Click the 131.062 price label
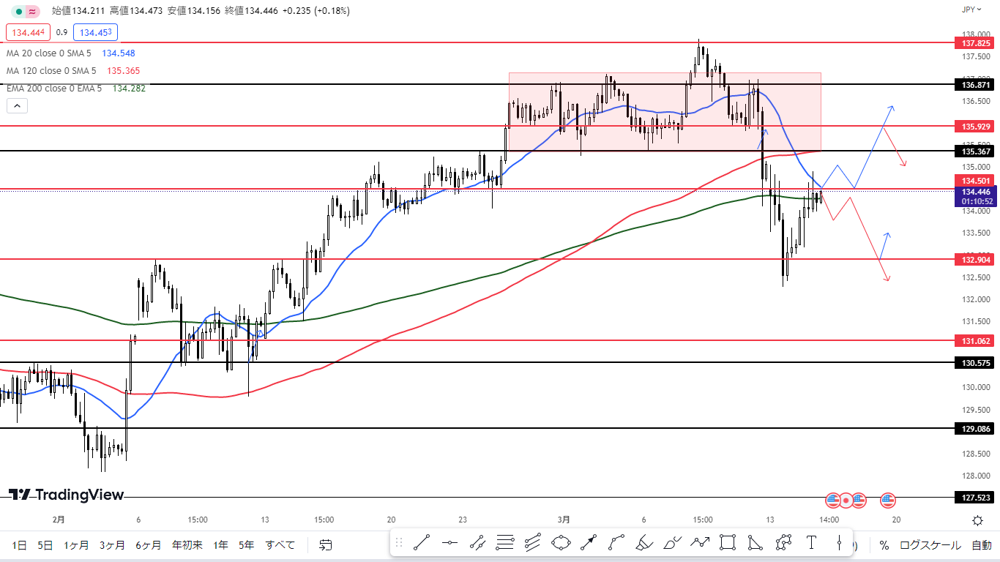 pyautogui.click(x=973, y=340)
